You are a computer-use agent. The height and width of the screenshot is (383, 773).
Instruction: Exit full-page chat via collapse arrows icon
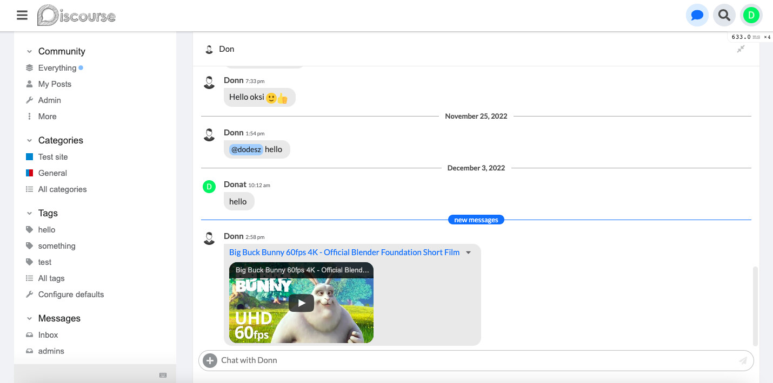pyautogui.click(x=741, y=49)
